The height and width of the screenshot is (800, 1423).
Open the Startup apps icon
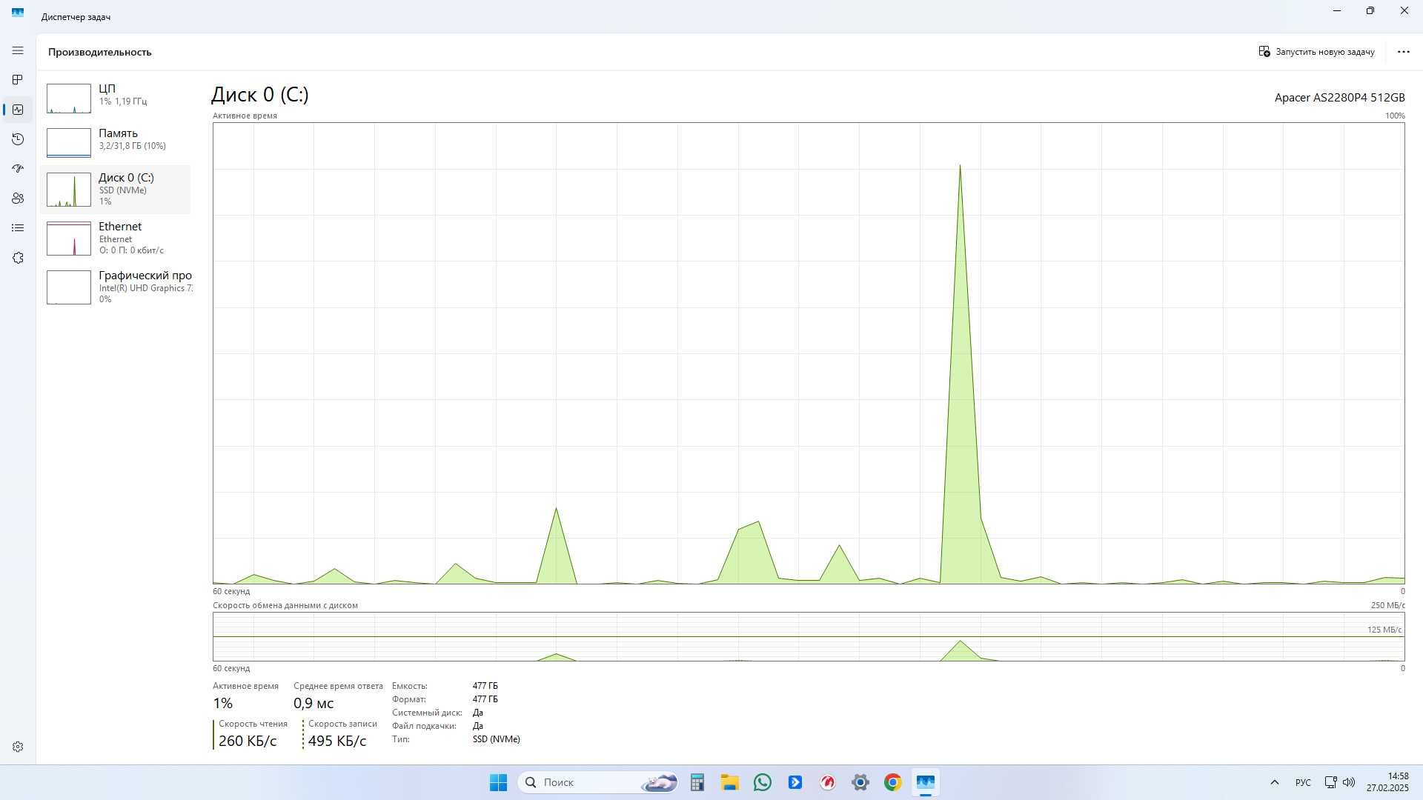18,169
